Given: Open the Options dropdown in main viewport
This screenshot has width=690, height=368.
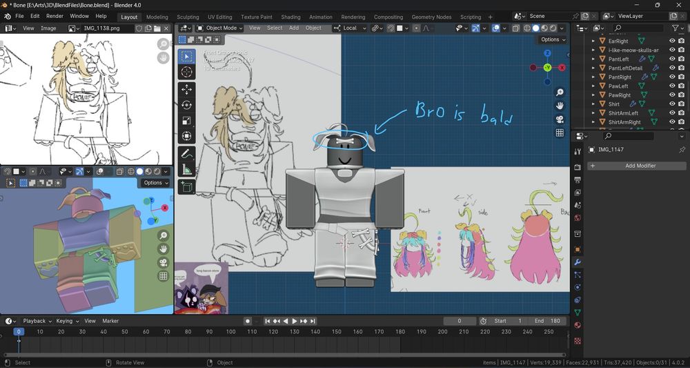Looking at the screenshot, I should [x=553, y=39].
